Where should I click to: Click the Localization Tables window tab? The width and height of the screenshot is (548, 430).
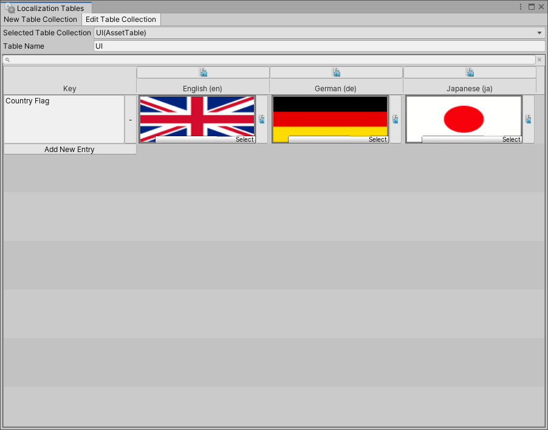47,8
